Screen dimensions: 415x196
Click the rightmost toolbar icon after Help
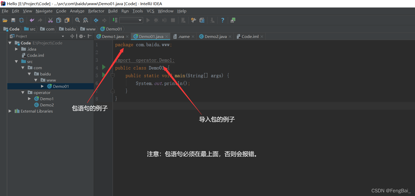233,20
